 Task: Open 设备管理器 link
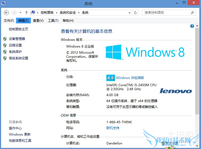point(17,39)
